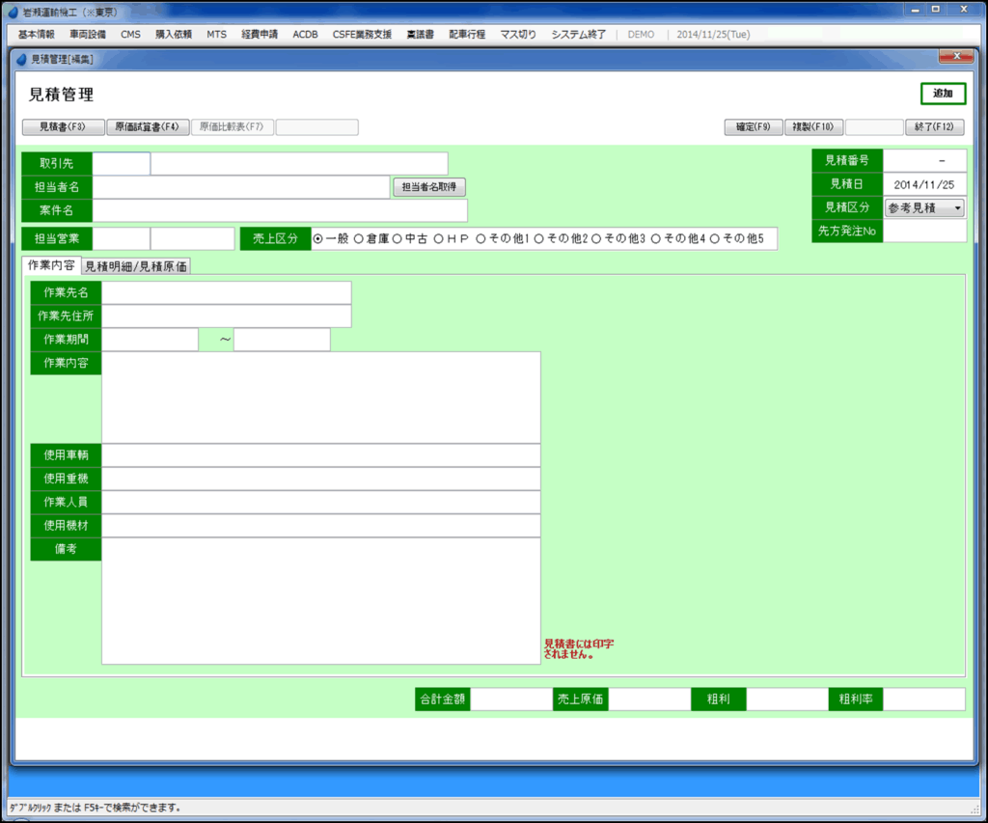This screenshot has height=823, width=988.
Task: Click the 見積管理 window title icon
Action: tap(22, 60)
